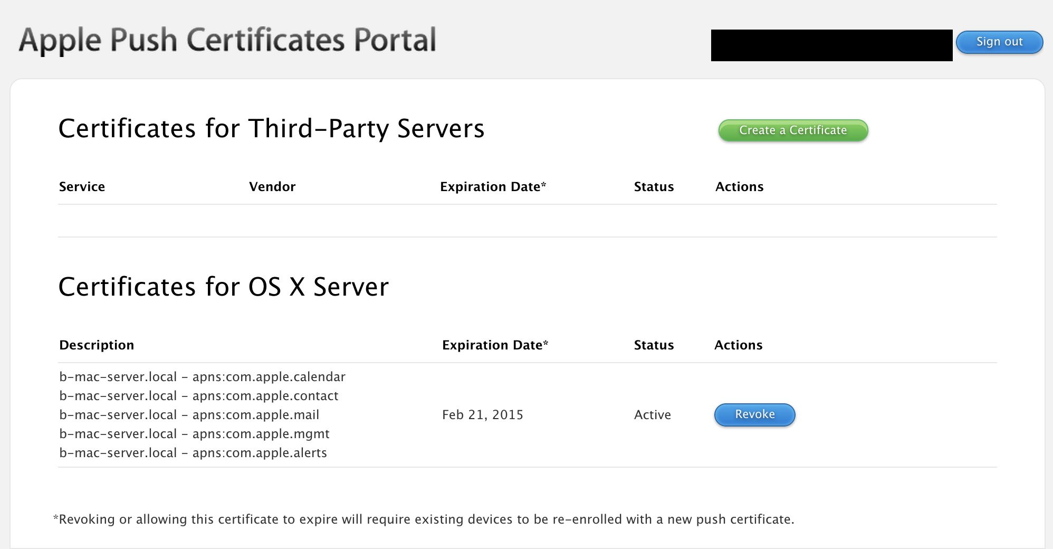Click the Certificates for OS X Server heading
This screenshot has height=549, width=1053.
223,287
